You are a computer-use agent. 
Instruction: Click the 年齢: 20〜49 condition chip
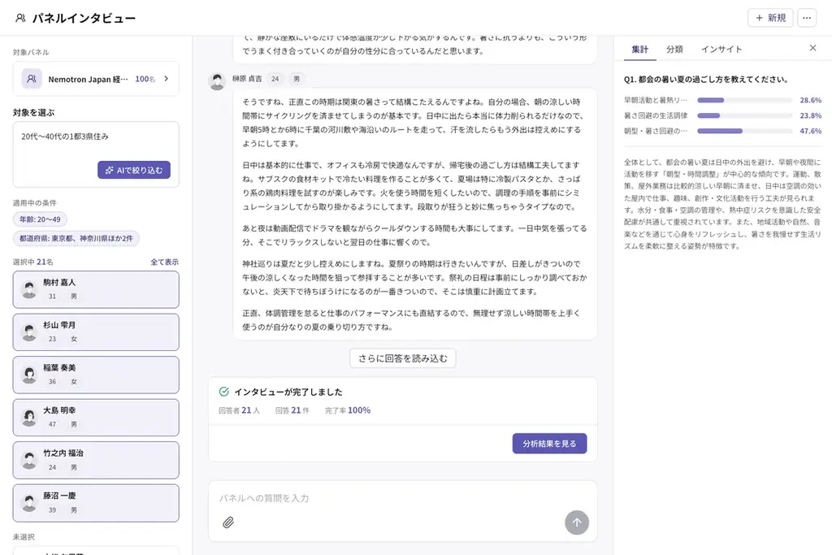point(40,219)
